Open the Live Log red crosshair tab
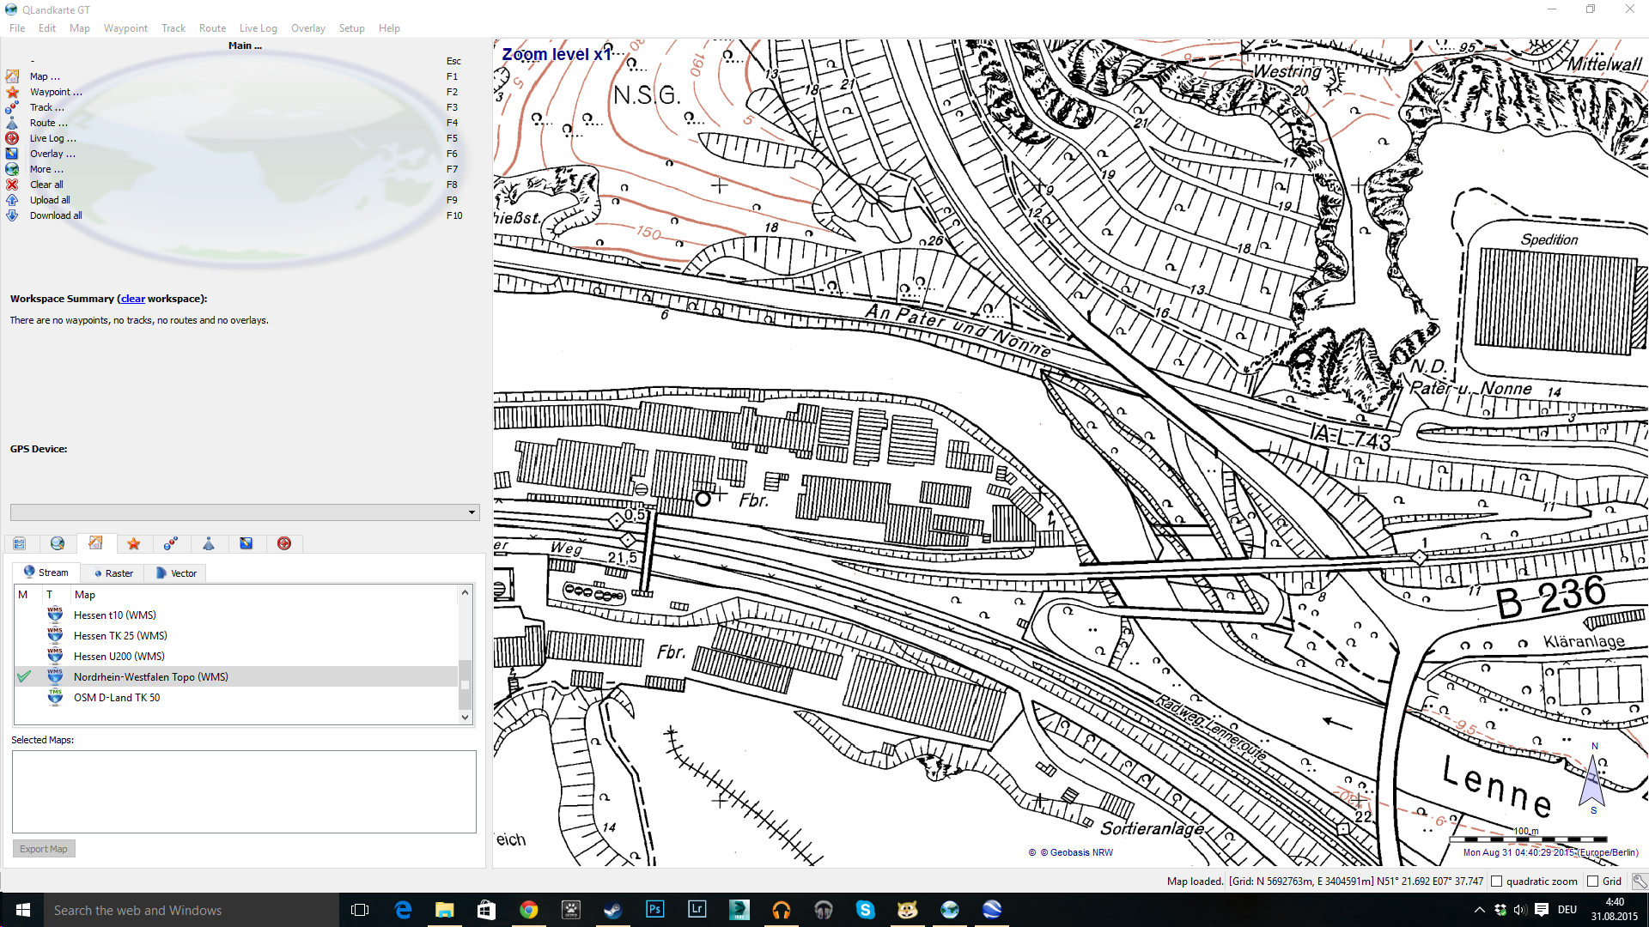This screenshot has width=1649, height=927. [x=284, y=543]
